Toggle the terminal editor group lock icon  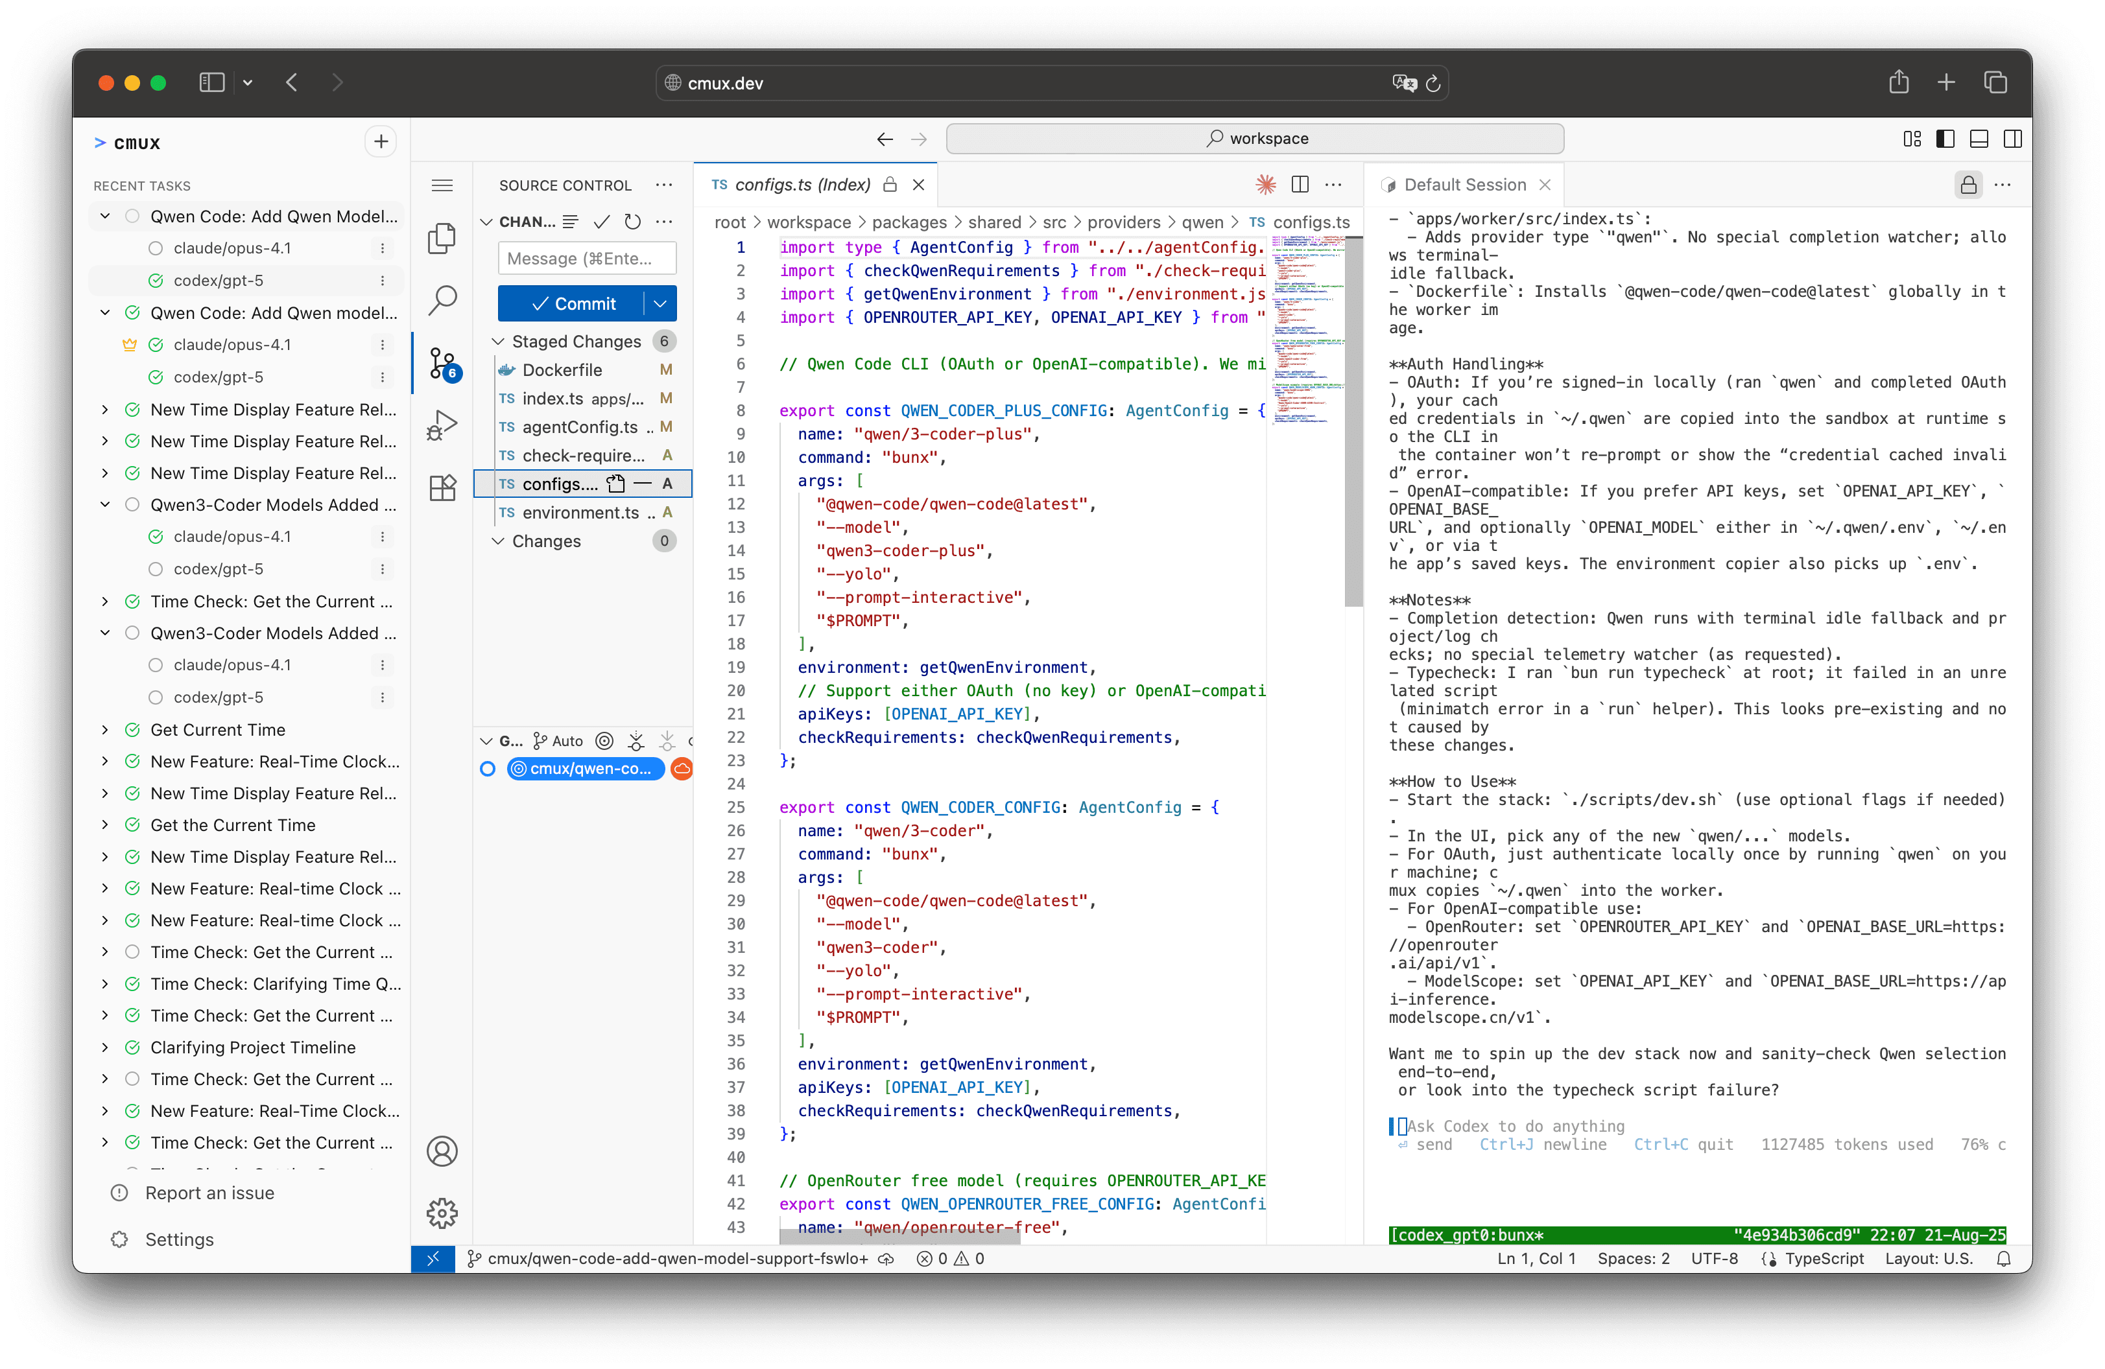(x=1968, y=185)
